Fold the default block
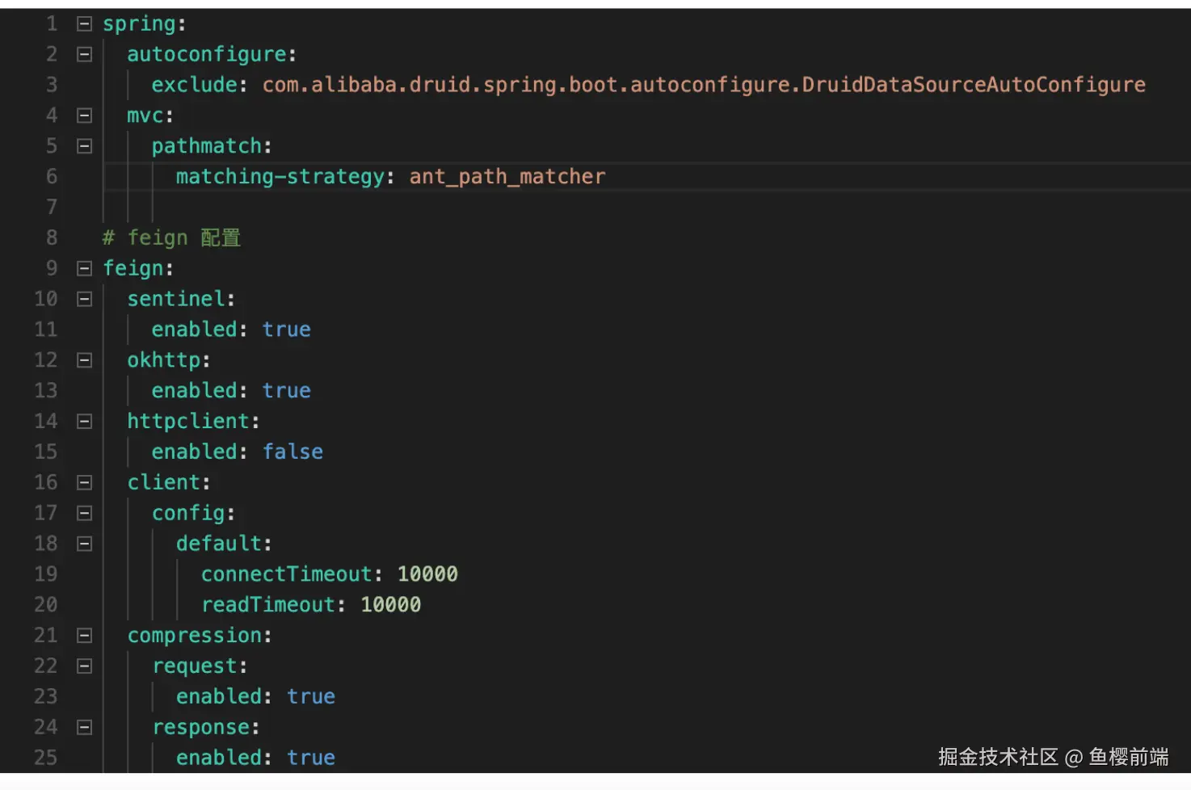 [84, 544]
